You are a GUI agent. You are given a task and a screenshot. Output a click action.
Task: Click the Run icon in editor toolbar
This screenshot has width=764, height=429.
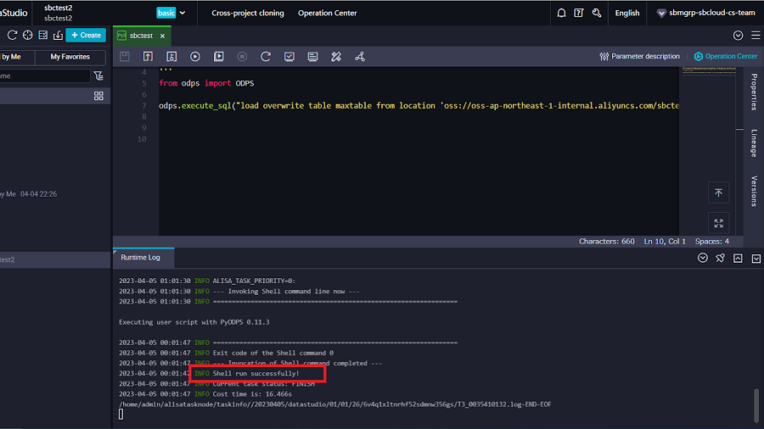pos(195,57)
